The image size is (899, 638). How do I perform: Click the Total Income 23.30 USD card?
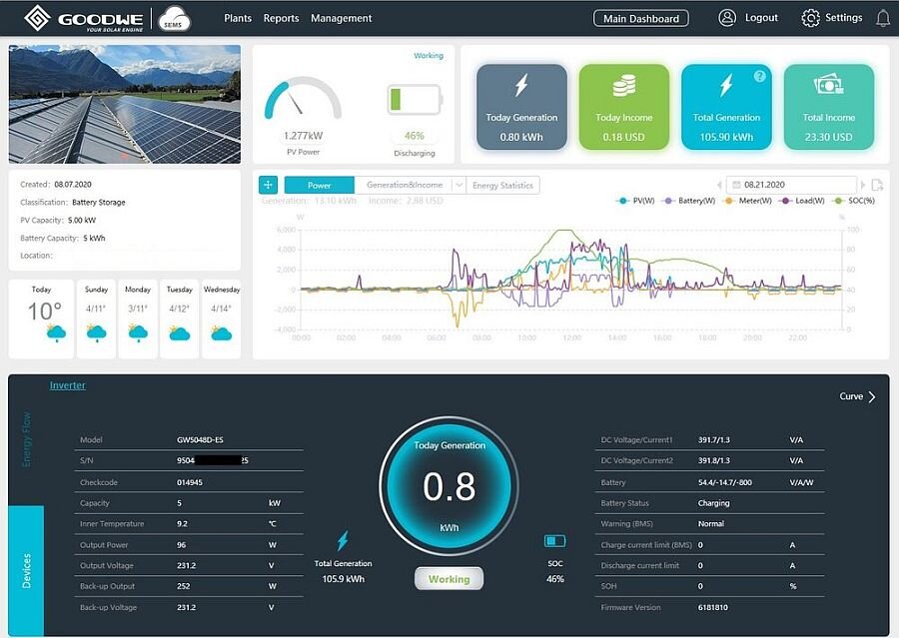click(x=828, y=107)
